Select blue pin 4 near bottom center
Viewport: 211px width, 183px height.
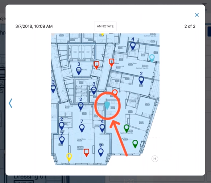(x=102, y=128)
